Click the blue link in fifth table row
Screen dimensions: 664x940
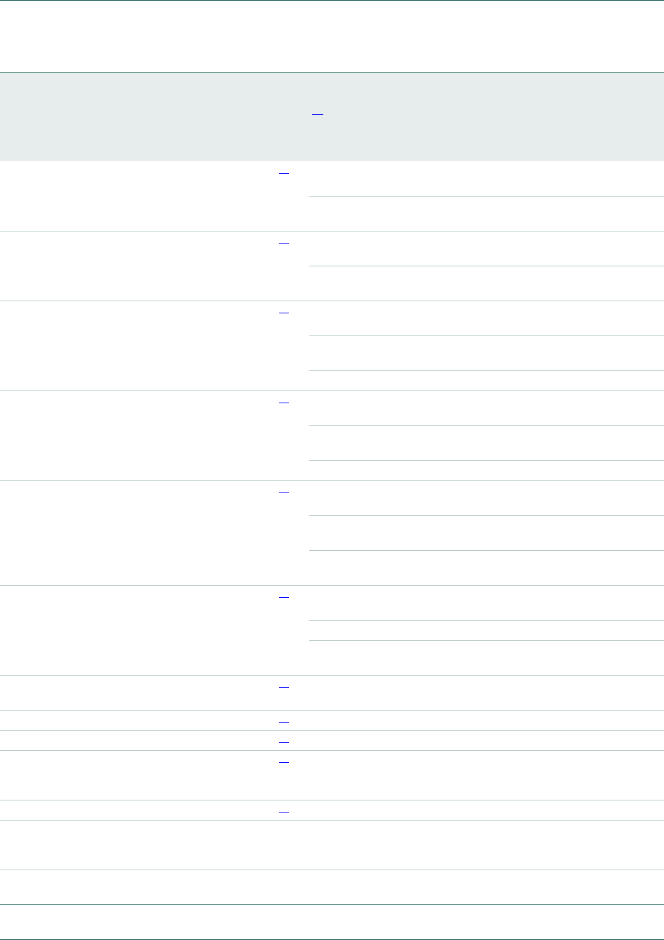[x=283, y=492]
